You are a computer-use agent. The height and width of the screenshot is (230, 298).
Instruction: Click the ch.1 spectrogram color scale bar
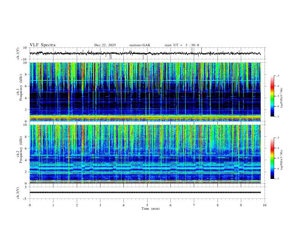click(x=272, y=96)
